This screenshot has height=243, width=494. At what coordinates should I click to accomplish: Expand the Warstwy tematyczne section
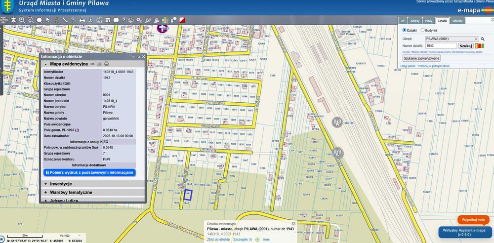tap(45, 192)
